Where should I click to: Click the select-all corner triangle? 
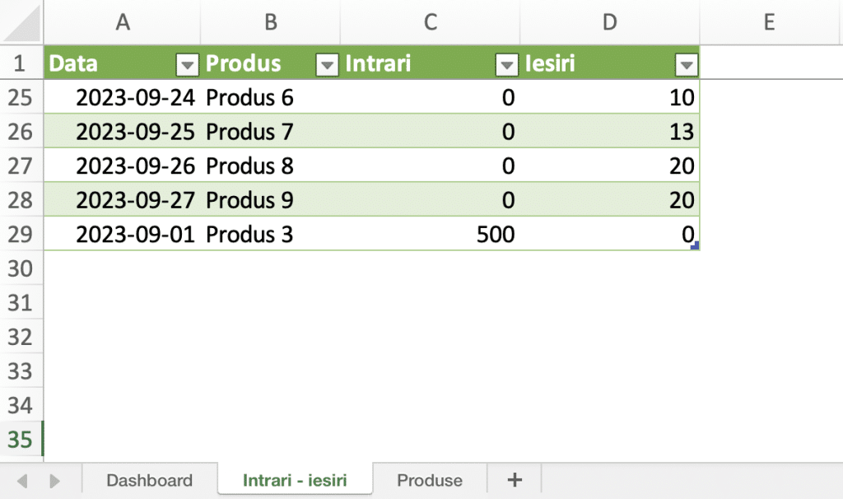point(21,22)
